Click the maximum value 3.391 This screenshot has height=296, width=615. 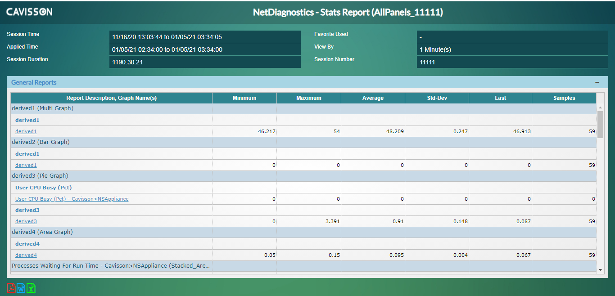[x=332, y=221]
